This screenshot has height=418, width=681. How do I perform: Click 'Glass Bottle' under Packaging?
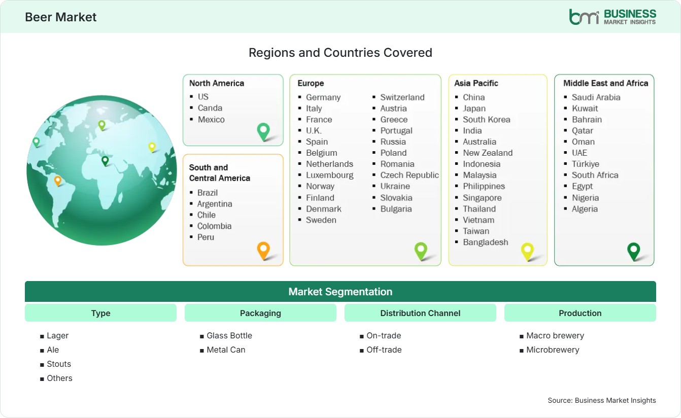click(x=229, y=335)
